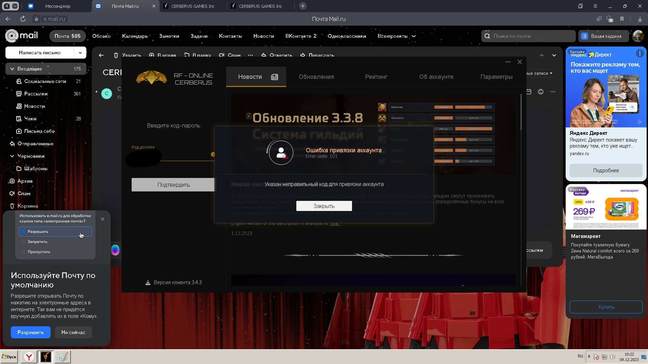The image size is (648, 364).
Task: Click the Код доступа input field
Action: (173, 155)
